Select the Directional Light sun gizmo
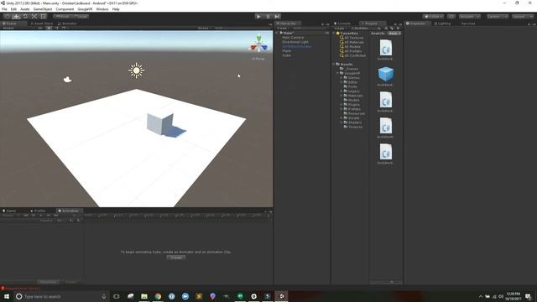 [136, 70]
